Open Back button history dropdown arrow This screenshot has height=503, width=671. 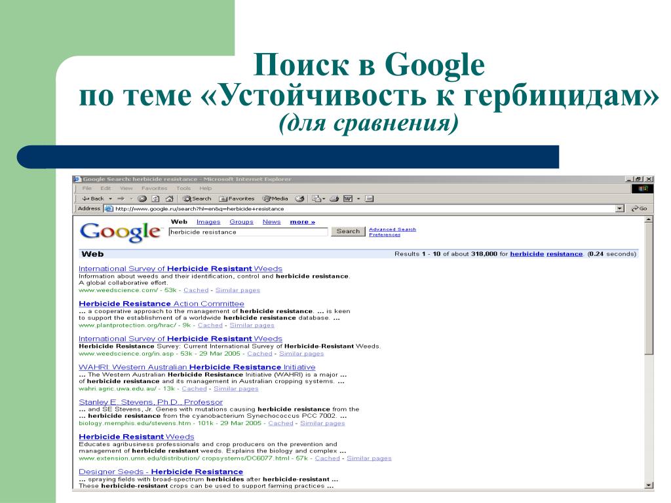click(x=110, y=199)
